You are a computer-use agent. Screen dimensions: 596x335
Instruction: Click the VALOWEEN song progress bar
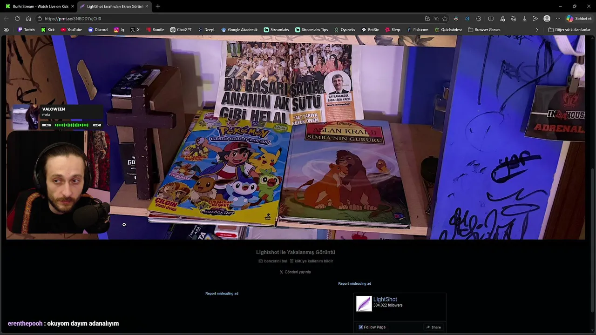coord(71,125)
